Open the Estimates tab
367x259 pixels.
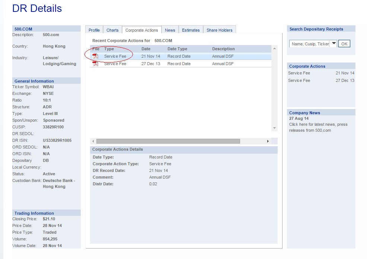(191, 30)
